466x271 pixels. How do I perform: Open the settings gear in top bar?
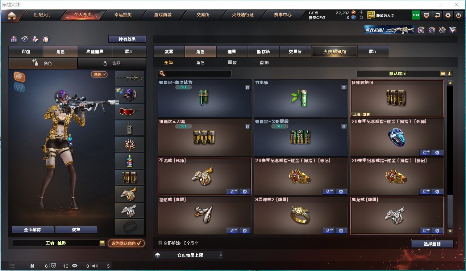point(448,15)
